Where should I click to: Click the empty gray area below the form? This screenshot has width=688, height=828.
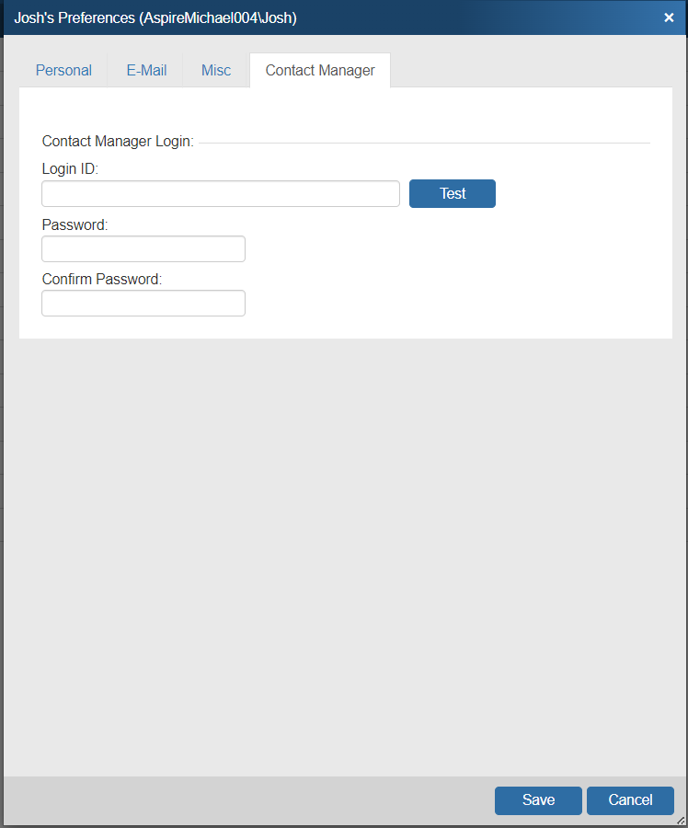point(344,552)
